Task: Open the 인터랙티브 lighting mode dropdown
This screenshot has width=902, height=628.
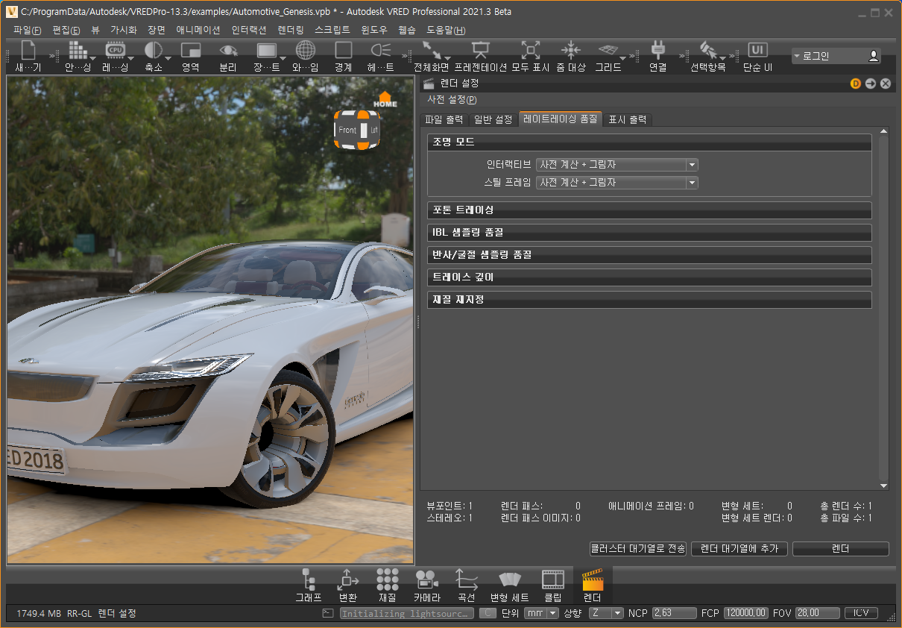Action: [617, 165]
